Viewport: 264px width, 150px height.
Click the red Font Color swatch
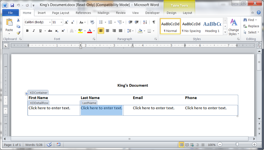tap(90, 31)
